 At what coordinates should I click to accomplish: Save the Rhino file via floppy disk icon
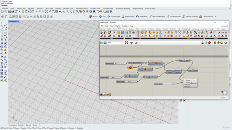point(9,11)
